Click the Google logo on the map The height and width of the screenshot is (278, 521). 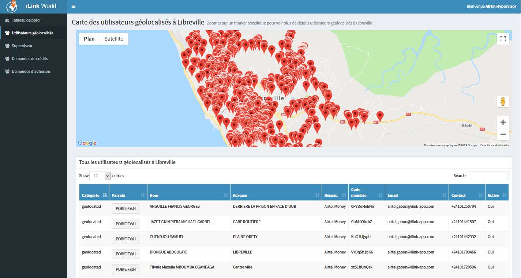coord(87,143)
